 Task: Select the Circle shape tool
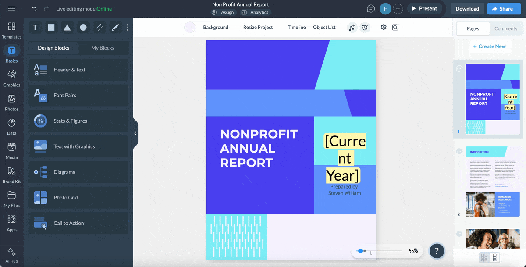[x=83, y=27]
